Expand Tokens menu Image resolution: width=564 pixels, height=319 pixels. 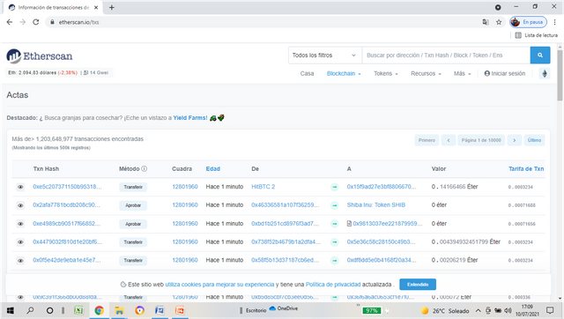386,73
